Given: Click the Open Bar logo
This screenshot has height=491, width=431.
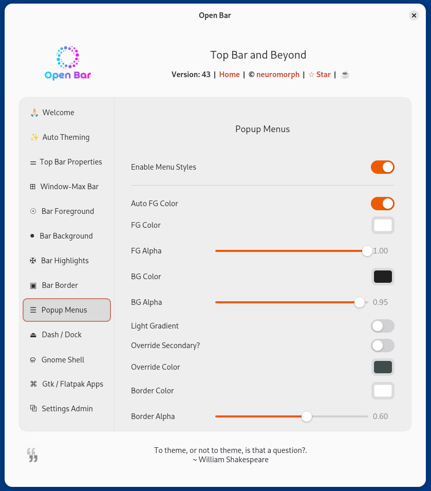Looking at the screenshot, I should coord(68,63).
